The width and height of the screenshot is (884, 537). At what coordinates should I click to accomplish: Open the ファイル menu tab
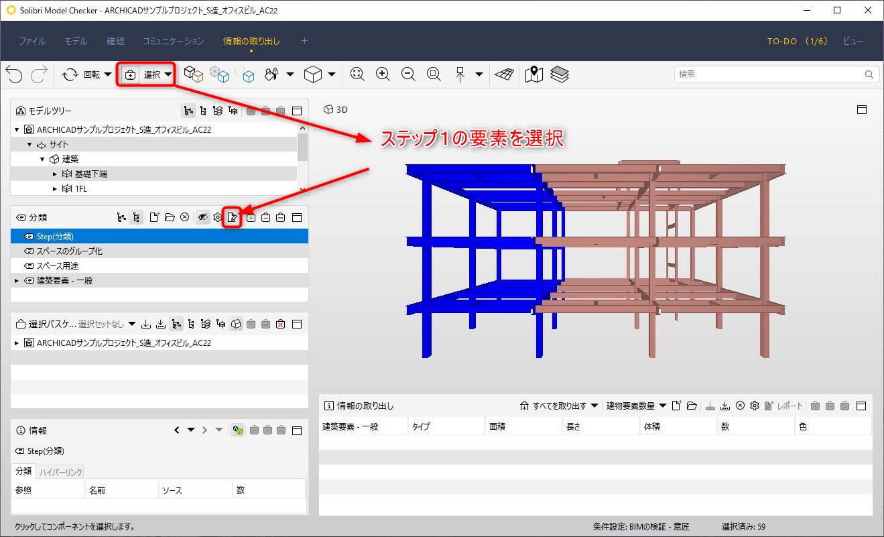coord(32,41)
